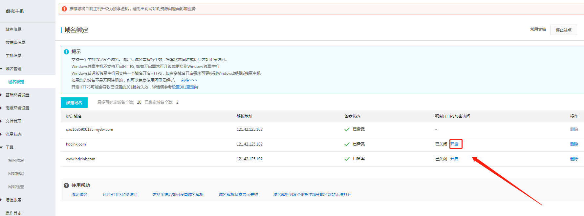584x216 pixels.
Task: Click the green check icon in the www.hdcink.com row
Action: coord(347,159)
